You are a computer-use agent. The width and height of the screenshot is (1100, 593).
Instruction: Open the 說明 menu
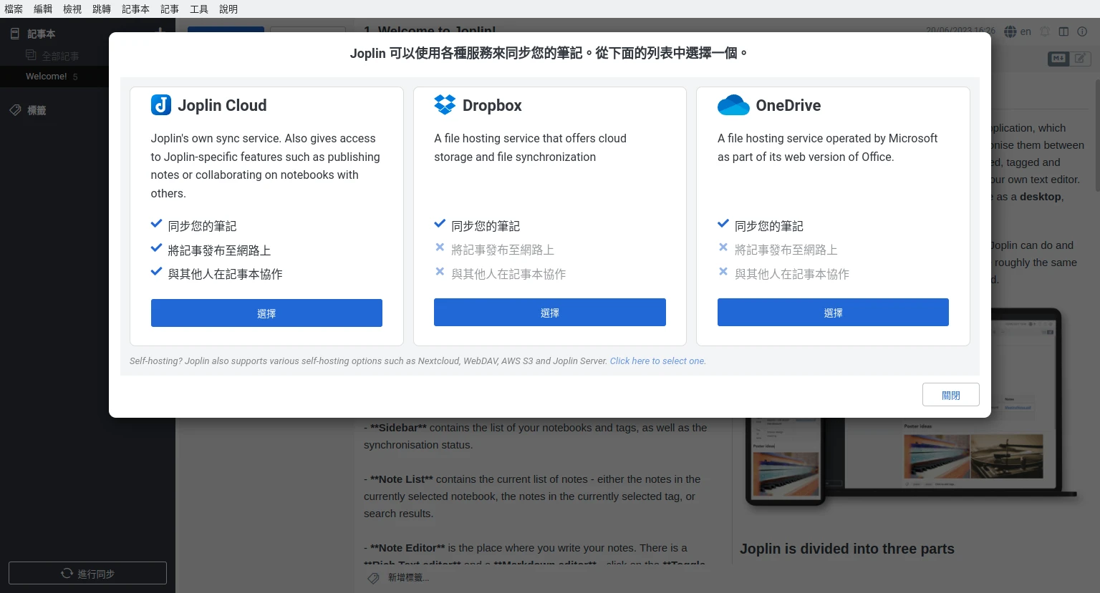[228, 9]
